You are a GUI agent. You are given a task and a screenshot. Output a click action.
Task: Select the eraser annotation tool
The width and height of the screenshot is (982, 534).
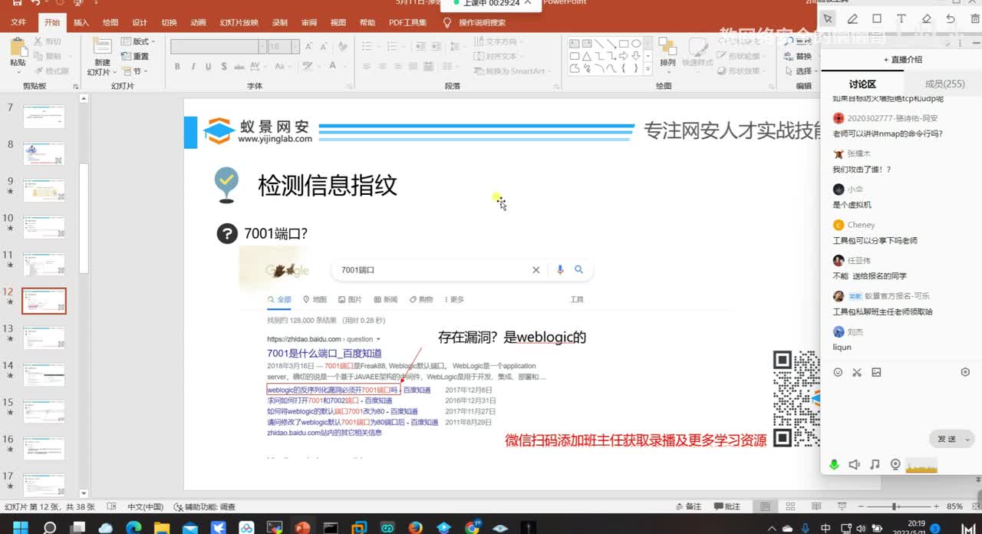point(926,18)
